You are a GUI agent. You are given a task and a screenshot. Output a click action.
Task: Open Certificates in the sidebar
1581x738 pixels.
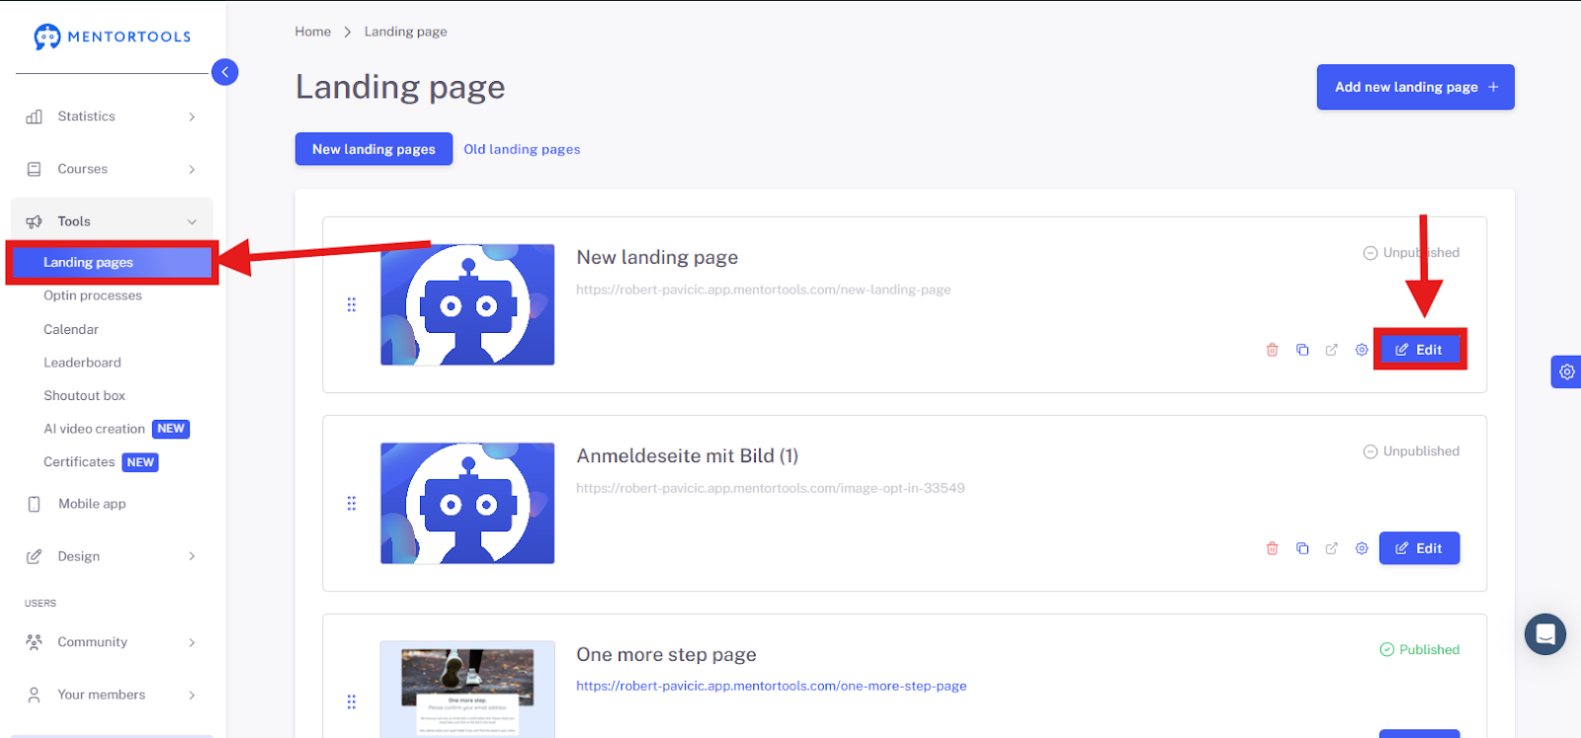tap(79, 461)
